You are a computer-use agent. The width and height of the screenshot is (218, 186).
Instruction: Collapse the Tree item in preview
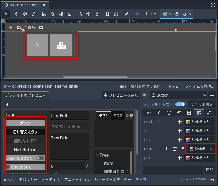pyautogui.click(x=98, y=155)
